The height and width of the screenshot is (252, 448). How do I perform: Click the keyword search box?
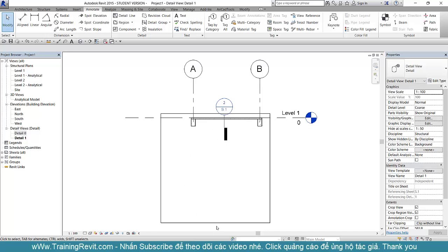point(299,3)
